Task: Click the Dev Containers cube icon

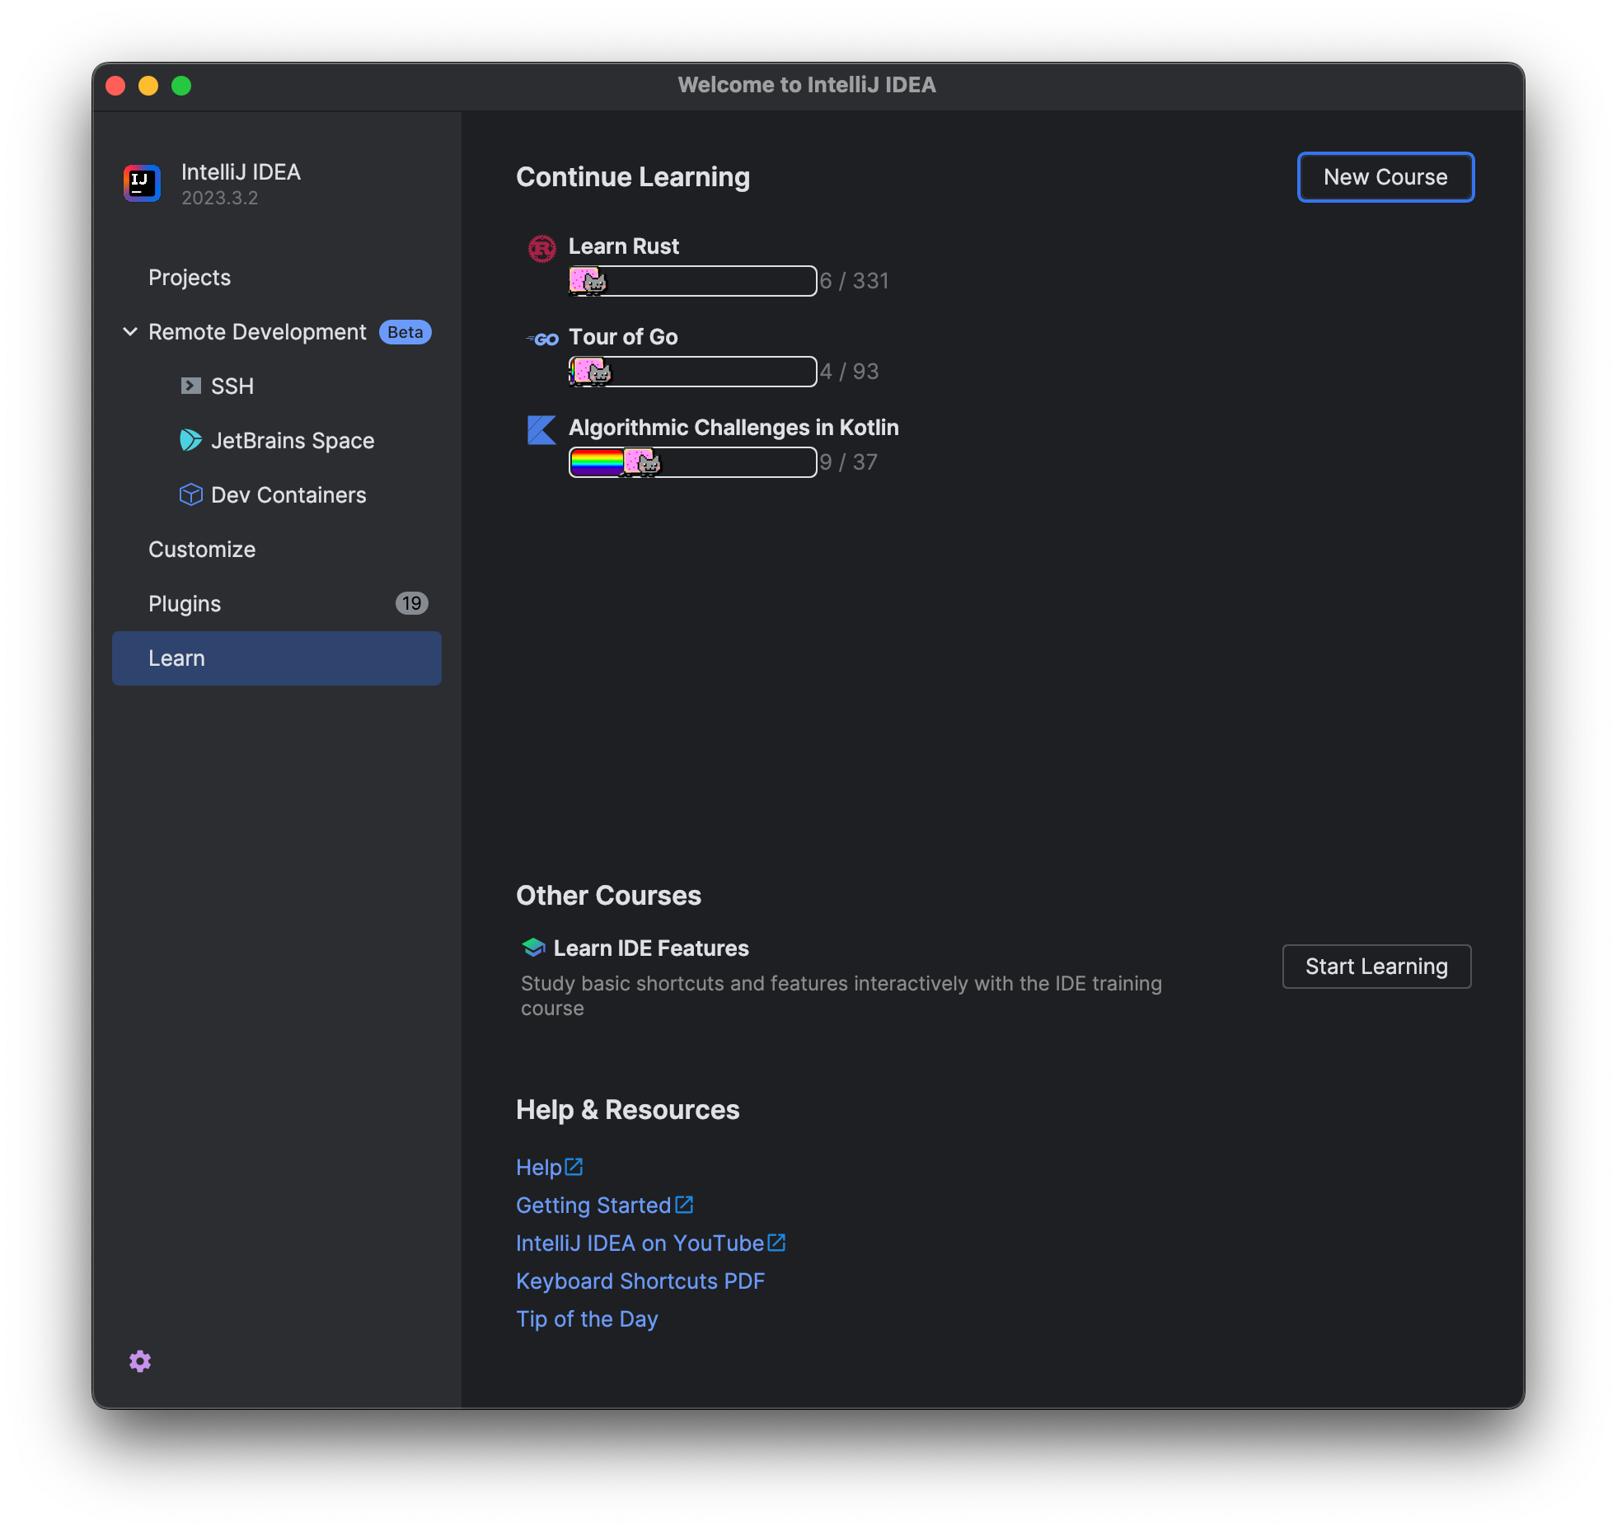Action: click(190, 494)
